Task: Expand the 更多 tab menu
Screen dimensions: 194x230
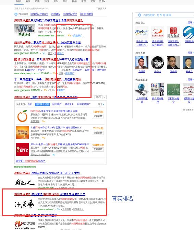Action: [x=102, y=1]
